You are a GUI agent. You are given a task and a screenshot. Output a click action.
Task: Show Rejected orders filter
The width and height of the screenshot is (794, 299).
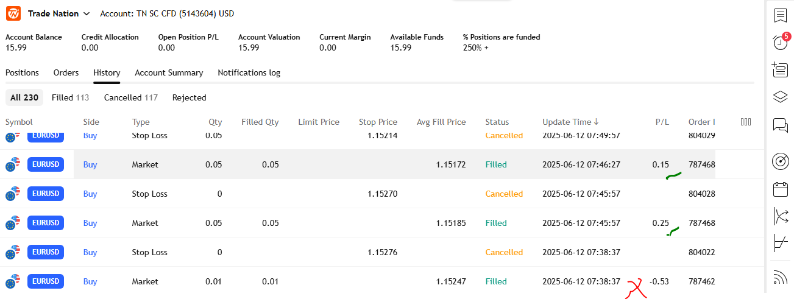pos(189,97)
